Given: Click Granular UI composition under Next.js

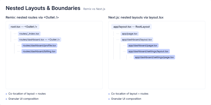Looking at the screenshot, I should (x=126, y=99).
